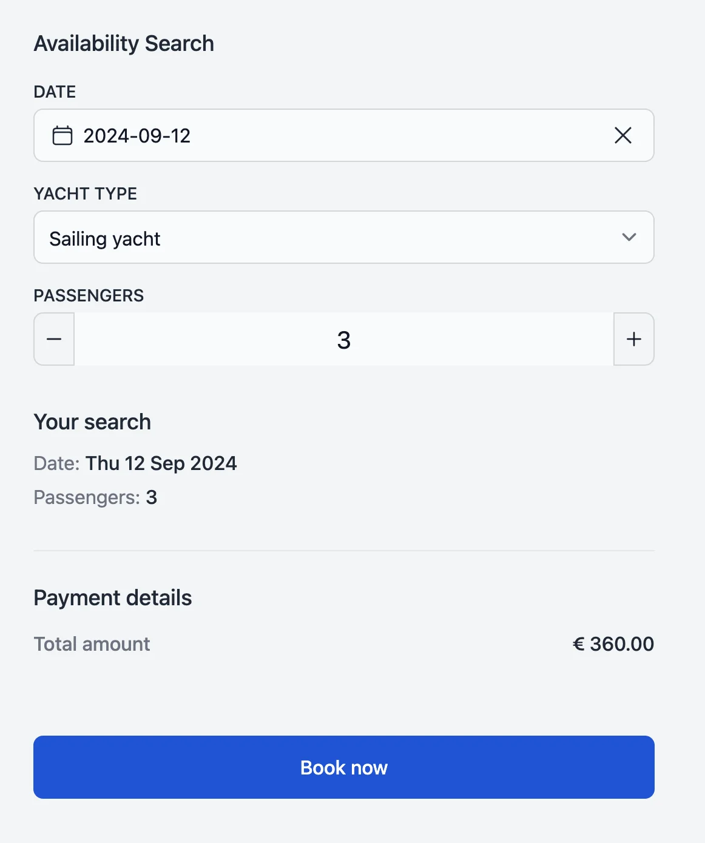Click the calendar icon in the date field

pos(62,135)
